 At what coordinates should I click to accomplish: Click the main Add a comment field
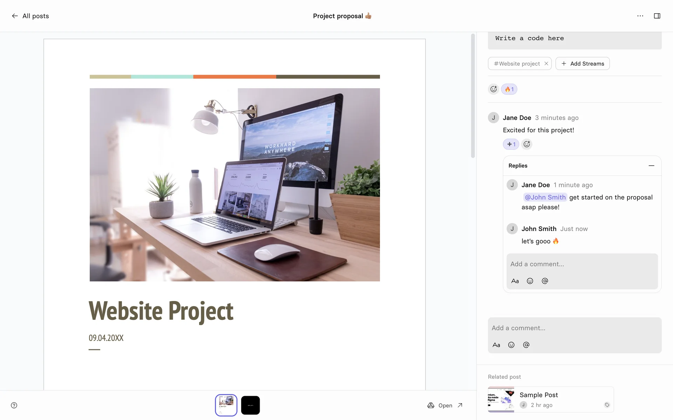coord(574,328)
